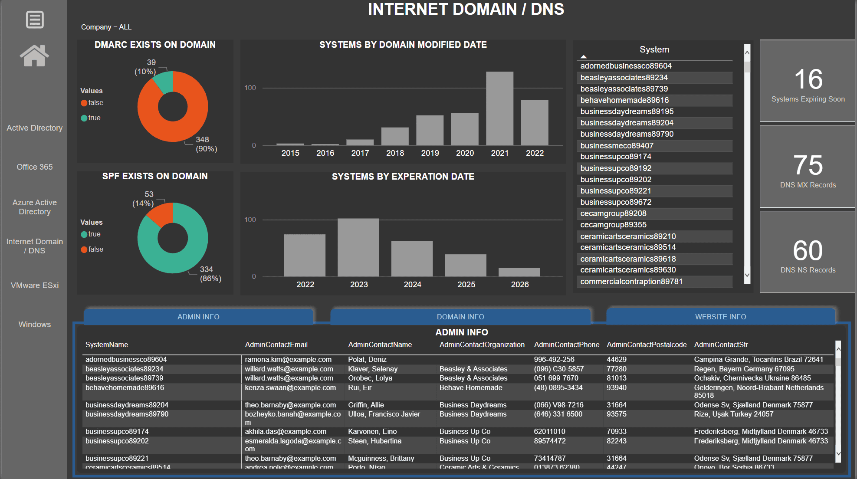Select businessmeco89407 in System list
This screenshot has height=479, width=857.
click(x=655, y=146)
